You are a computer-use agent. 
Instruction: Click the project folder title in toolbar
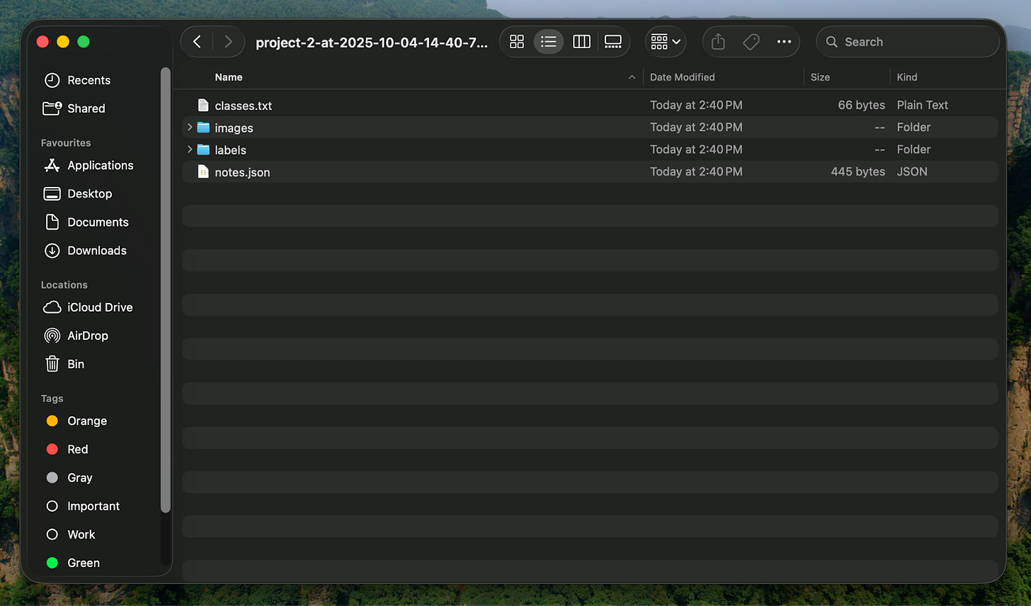tap(372, 42)
